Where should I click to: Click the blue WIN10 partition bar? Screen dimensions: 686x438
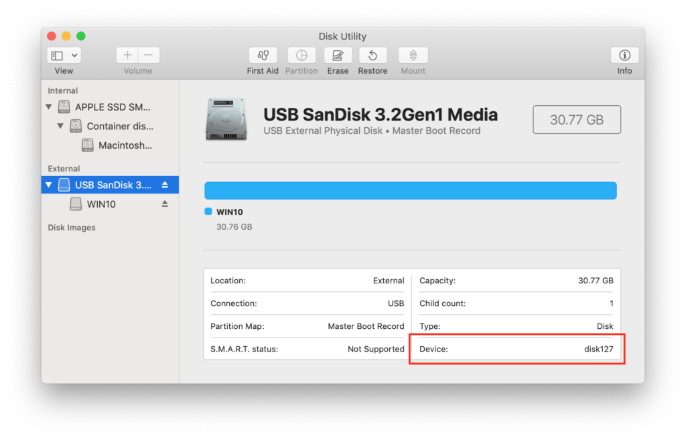(x=411, y=191)
